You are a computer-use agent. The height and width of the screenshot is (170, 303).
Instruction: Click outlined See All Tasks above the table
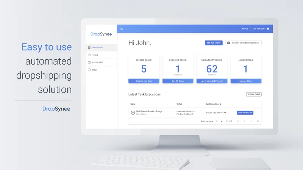[254, 94]
